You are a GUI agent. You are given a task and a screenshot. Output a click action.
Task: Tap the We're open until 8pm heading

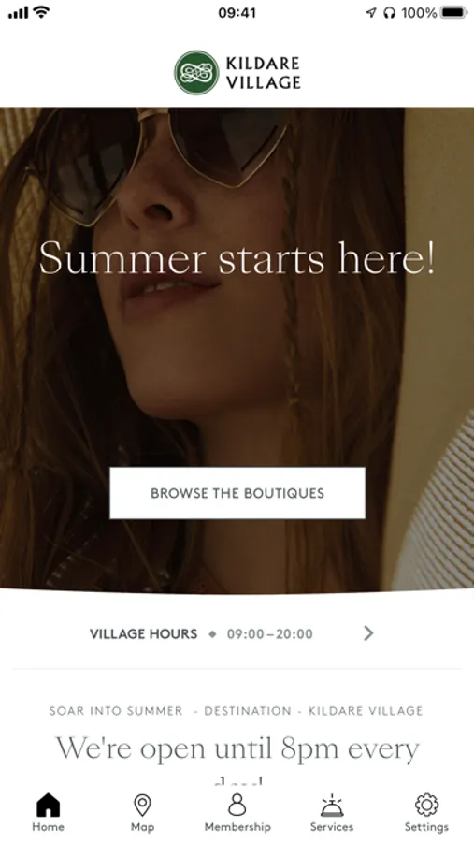point(237,749)
